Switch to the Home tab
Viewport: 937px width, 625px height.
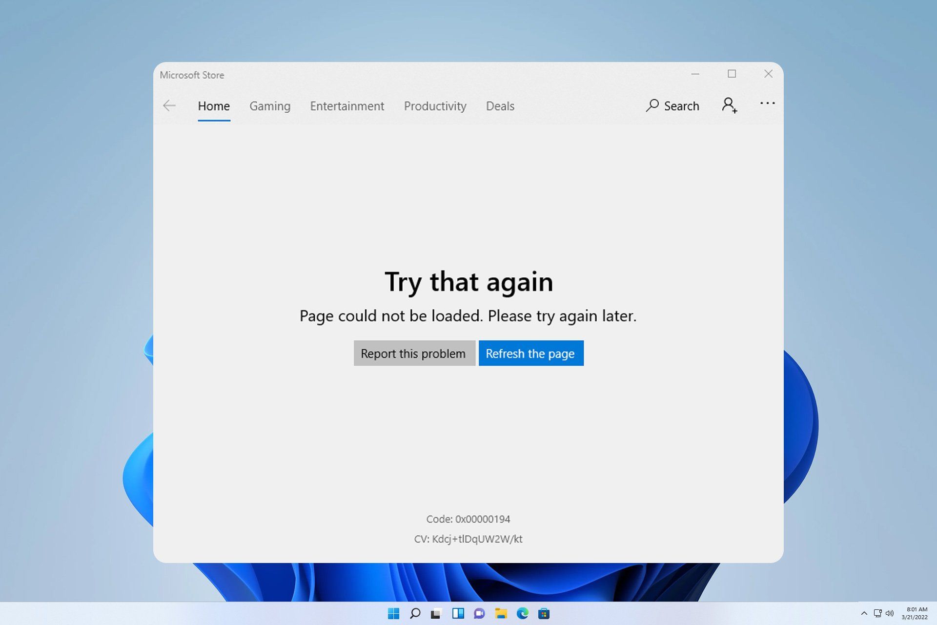(x=214, y=106)
